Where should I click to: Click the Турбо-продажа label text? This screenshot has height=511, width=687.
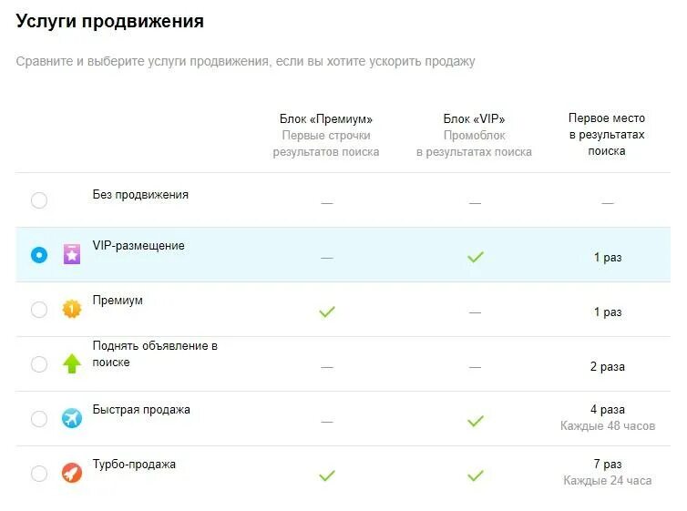[134, 465]
